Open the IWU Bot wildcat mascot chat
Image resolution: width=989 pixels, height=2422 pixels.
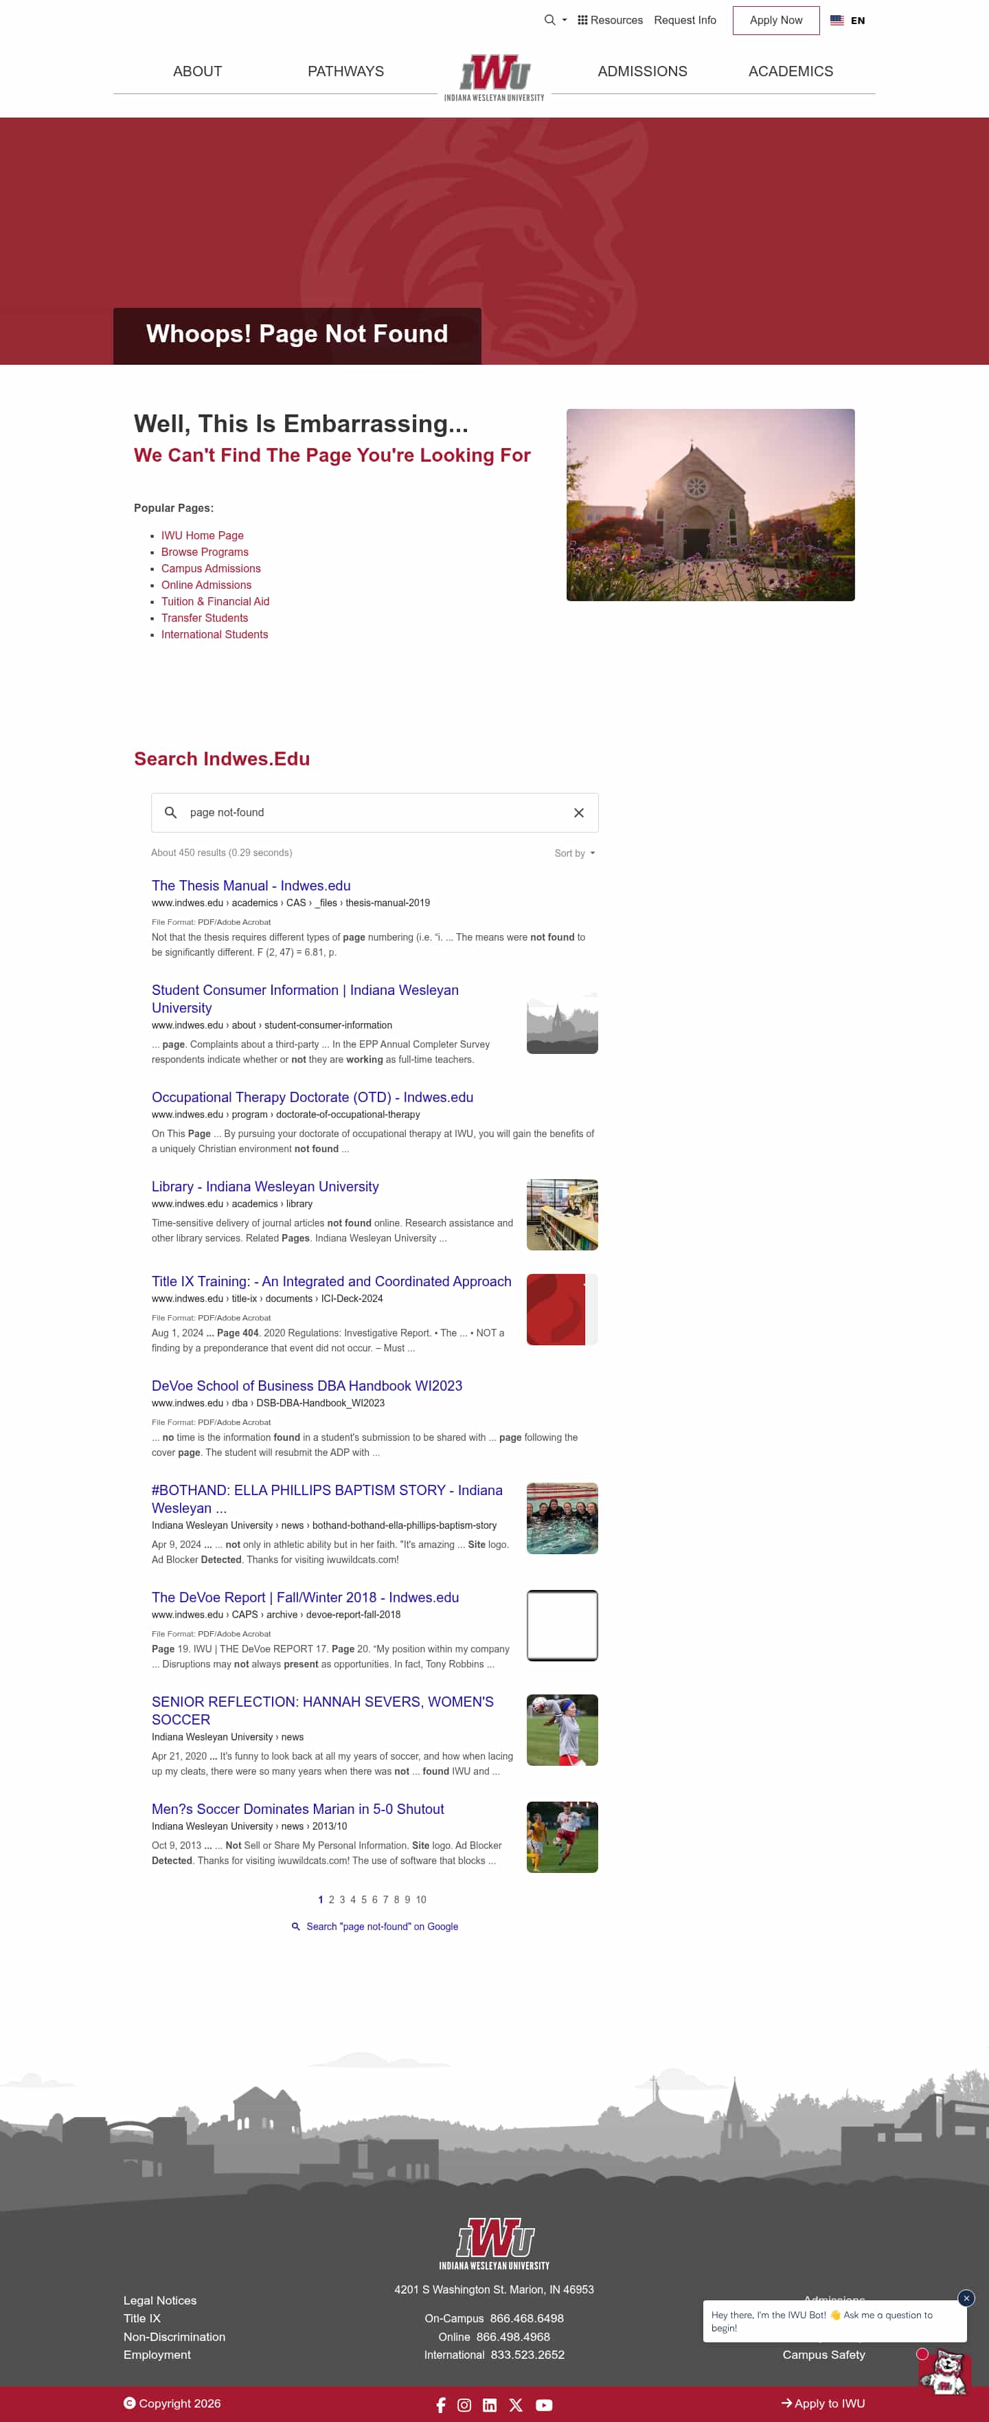(944, 2370)
